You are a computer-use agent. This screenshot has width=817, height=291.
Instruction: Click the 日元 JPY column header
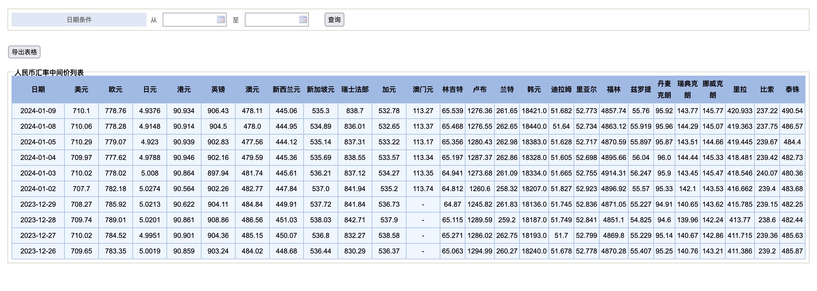point(150,89)
